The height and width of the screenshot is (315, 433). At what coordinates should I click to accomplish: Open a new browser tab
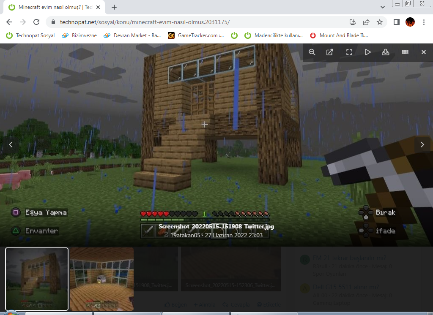[x=114, y=7]
